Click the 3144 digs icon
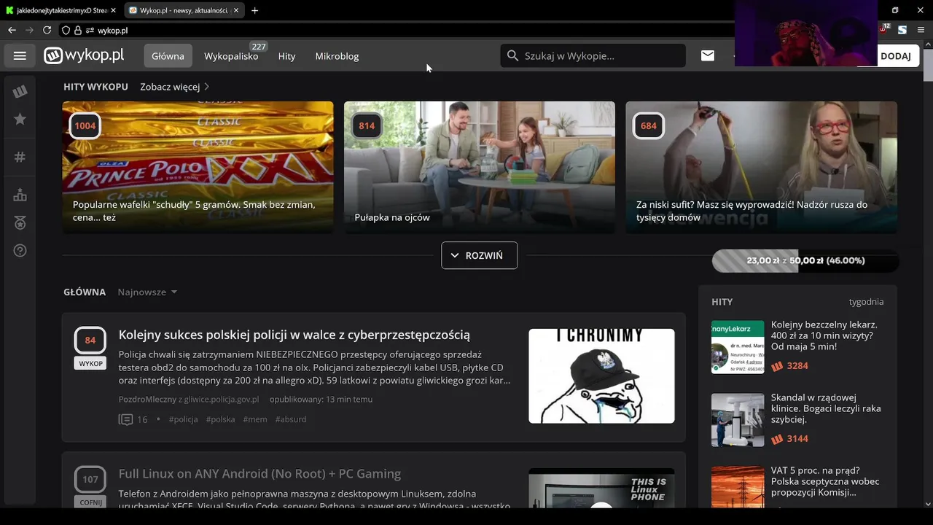Screen dimensions: 933x525 click(777, 439)
